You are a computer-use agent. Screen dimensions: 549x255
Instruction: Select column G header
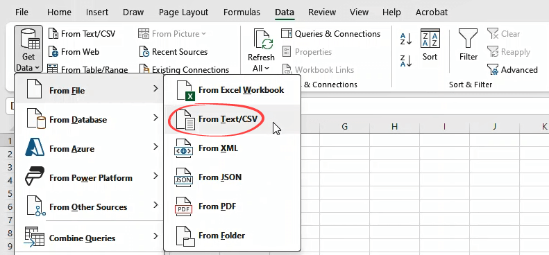344,127
